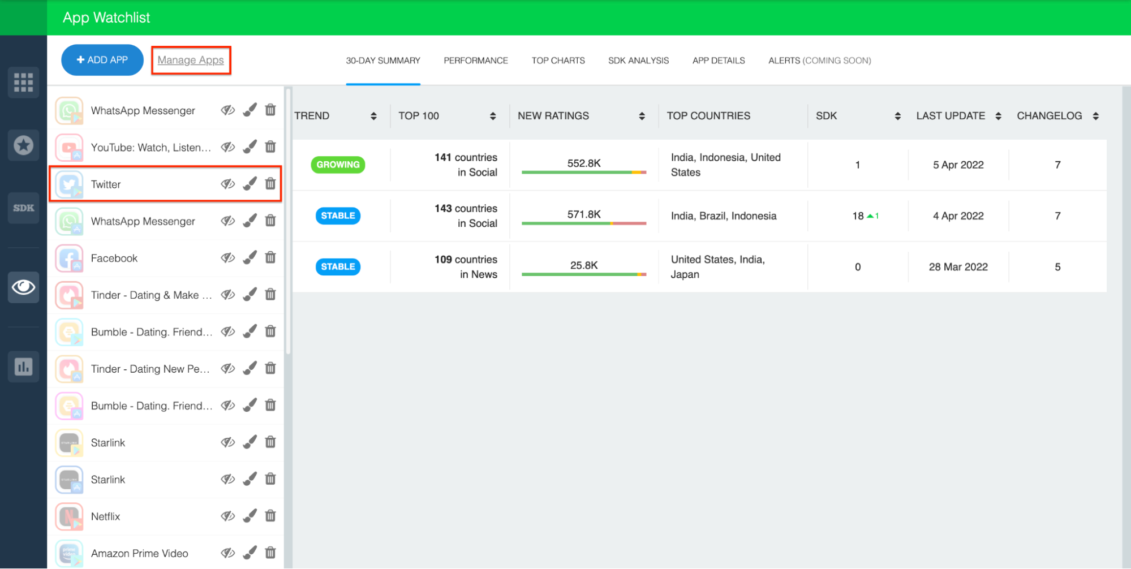Click the ratings bar under 552.8K
Screen dimensions: 1131x569
tap(584, 172)
